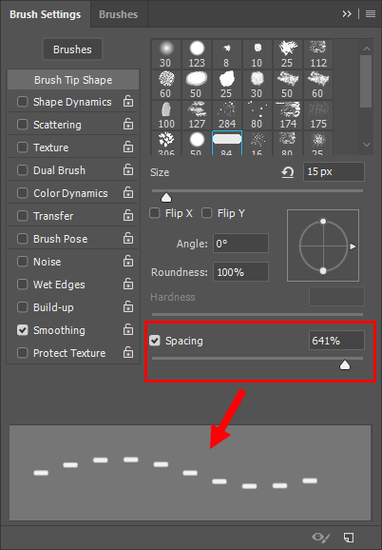This screenshot has height=550, width=382.
Task: Toggle lock icon beside Texture
Action: click(128, 147)
